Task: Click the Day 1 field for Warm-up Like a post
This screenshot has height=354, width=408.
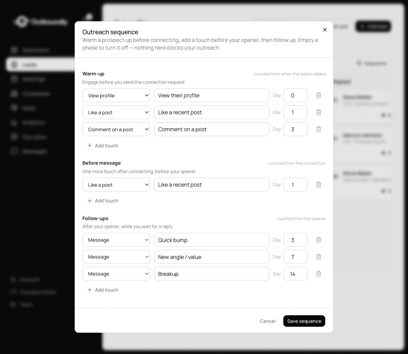Action: (x=295, y=112)
